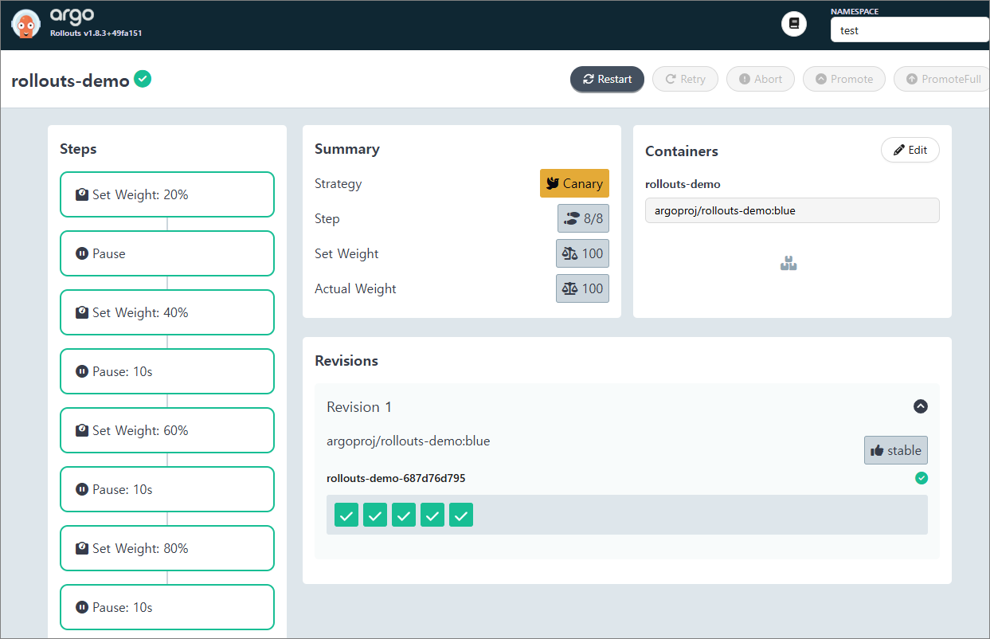Click the third green pod checkmark
990x639 pixels.
pos(404,516)
